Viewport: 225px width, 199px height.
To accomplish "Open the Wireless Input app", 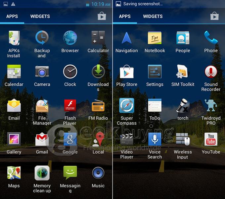I will pos(183,140).
